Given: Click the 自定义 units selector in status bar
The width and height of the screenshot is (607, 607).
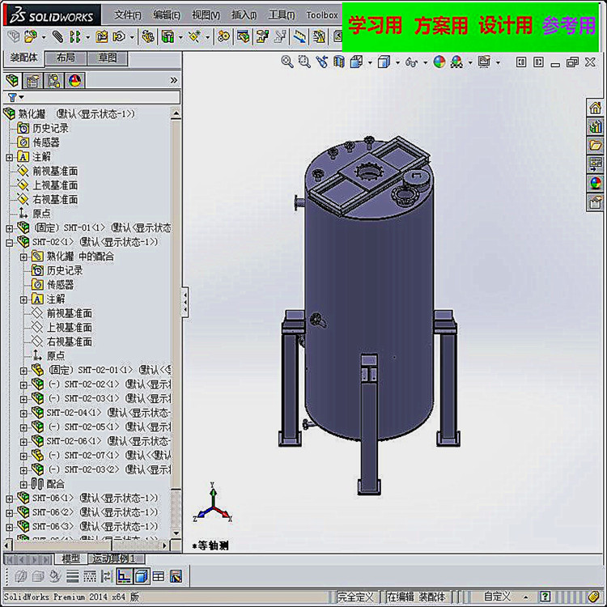Looking at the screenshot, I should (x=497, y=596).
